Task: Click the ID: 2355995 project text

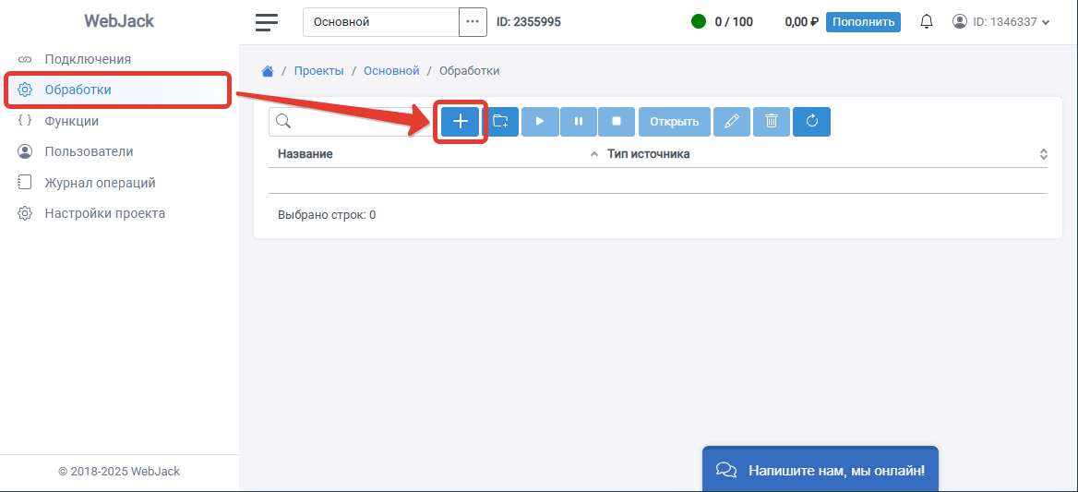Action: [x=529, y=22]
